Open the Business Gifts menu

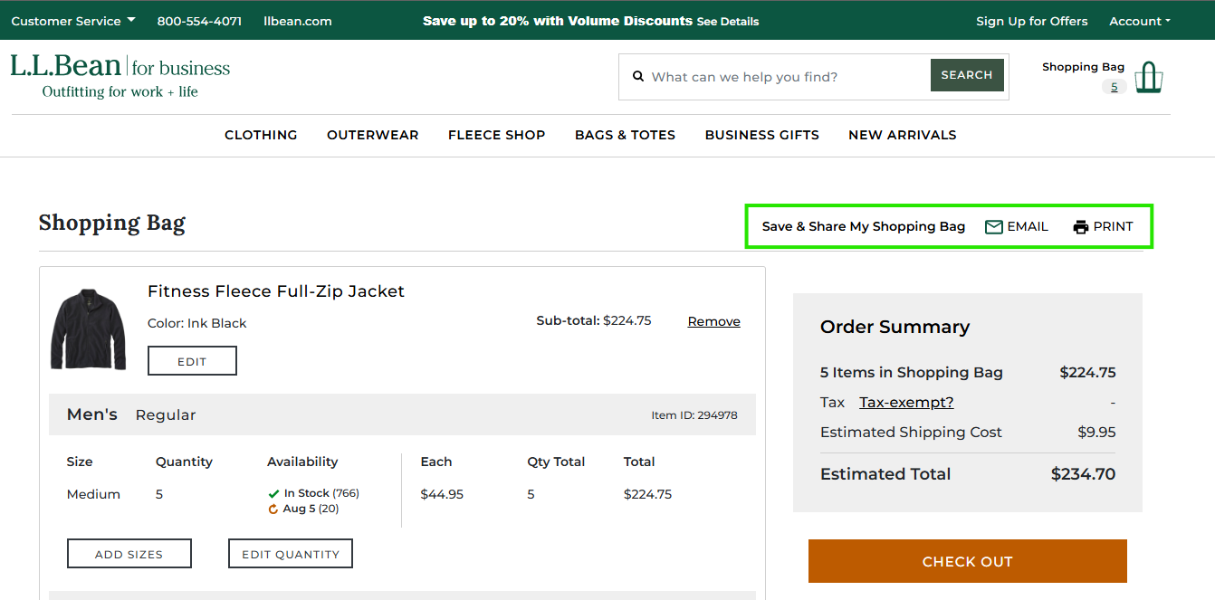coord(762,135)
